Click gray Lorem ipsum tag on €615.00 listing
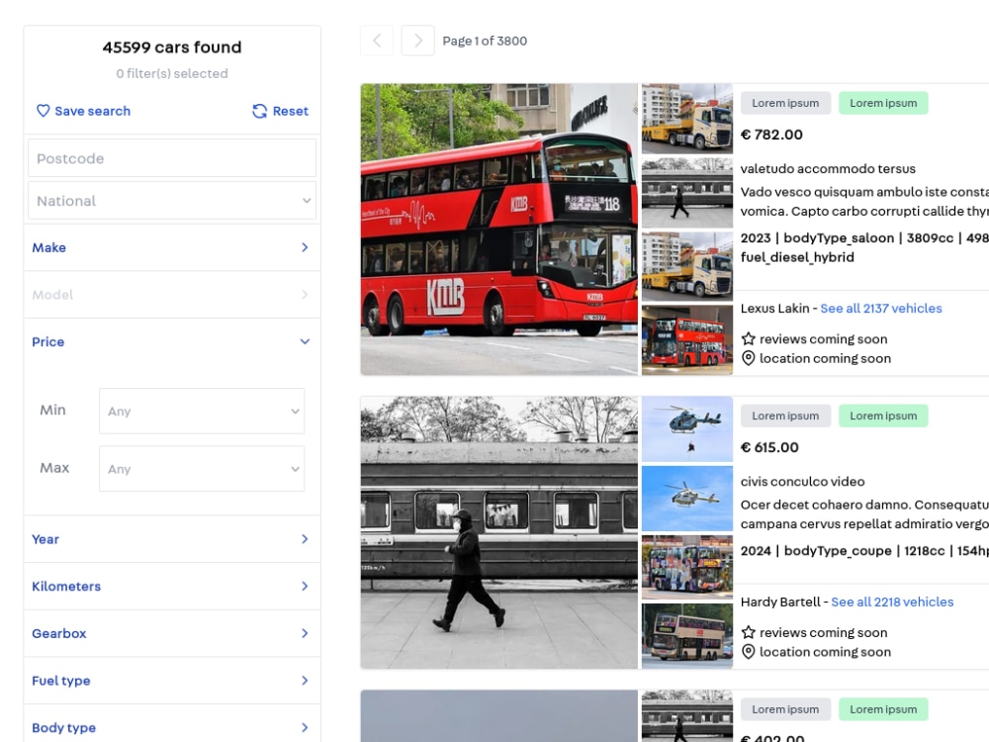 click(785, 416)
